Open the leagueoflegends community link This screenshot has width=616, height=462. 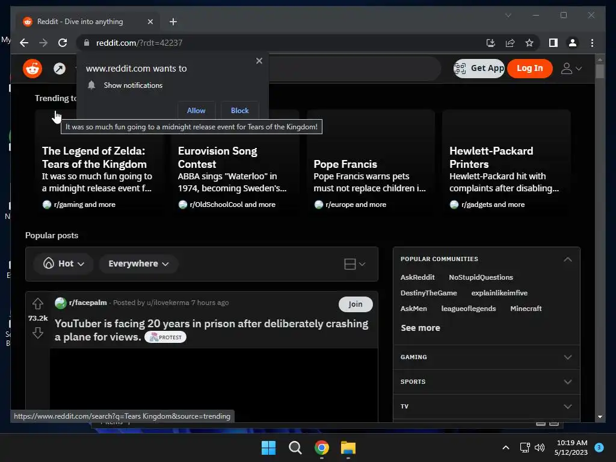coord(468,309)
